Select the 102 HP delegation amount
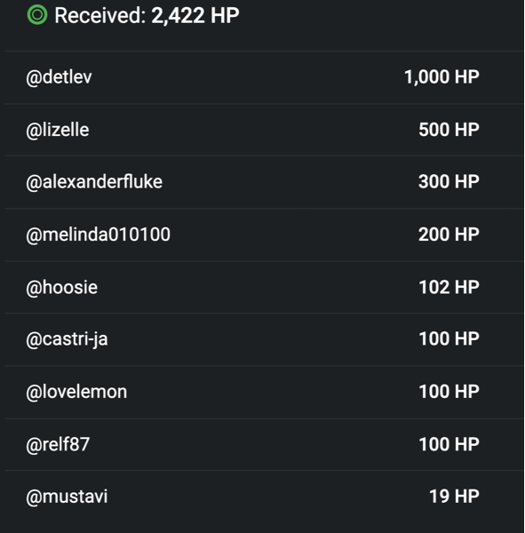The height and width of the screenshot is (533, 525). pos(449,287)
